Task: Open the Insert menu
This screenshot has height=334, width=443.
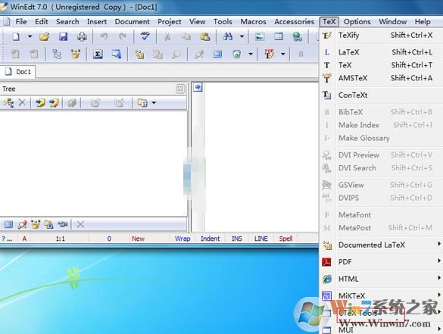Action: [x=97, y=22]
